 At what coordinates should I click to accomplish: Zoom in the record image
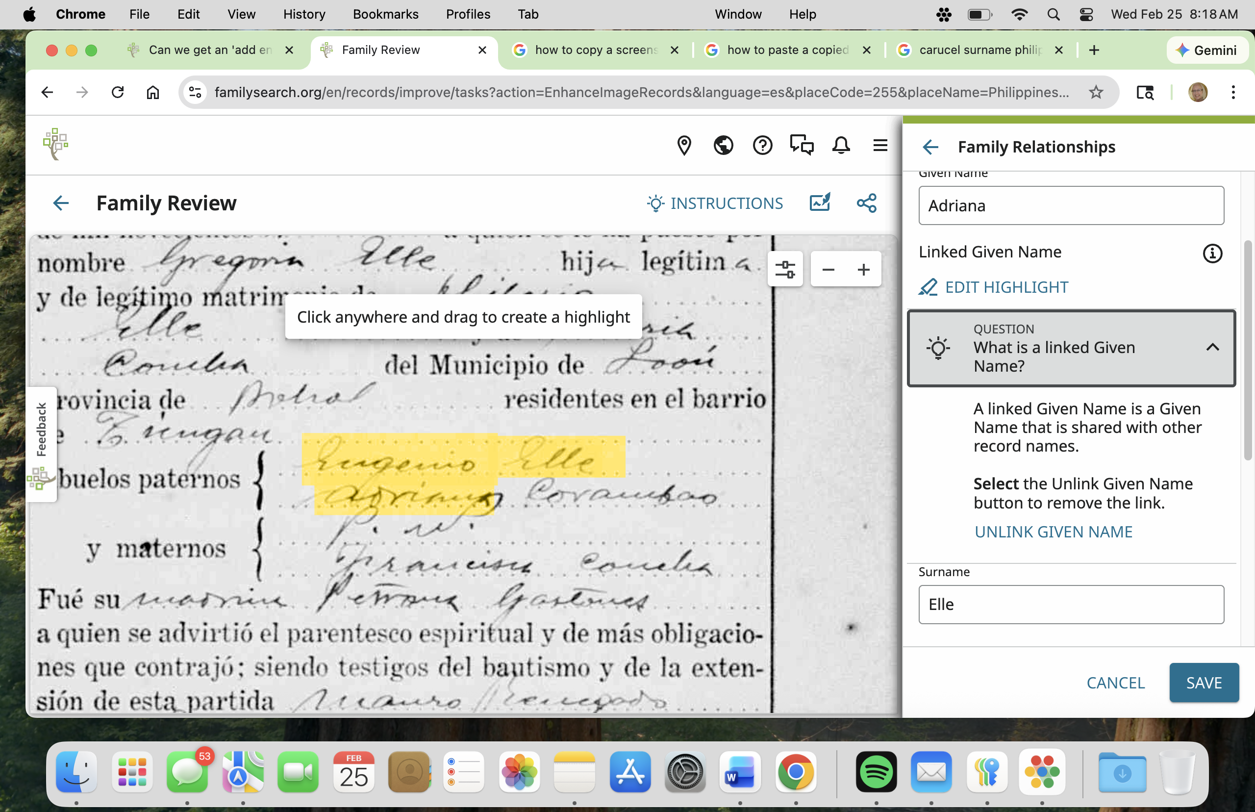pos(863,269)
